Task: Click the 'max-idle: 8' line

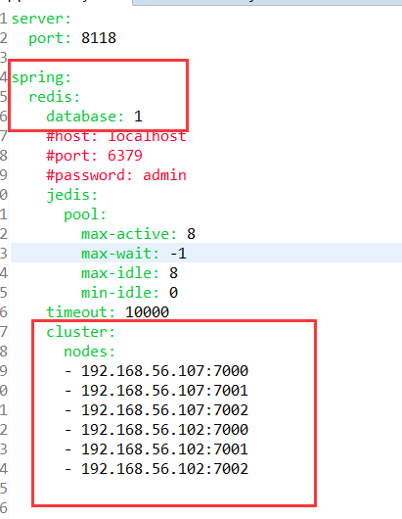Action: 129,273
